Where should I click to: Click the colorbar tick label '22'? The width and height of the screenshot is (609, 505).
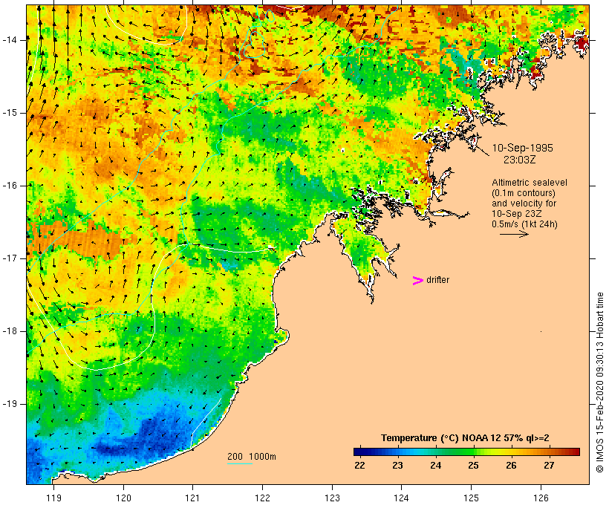point(359,465)
